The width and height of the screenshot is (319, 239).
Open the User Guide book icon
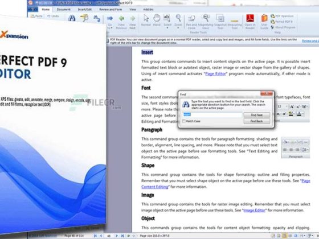(x=264, y=22)
